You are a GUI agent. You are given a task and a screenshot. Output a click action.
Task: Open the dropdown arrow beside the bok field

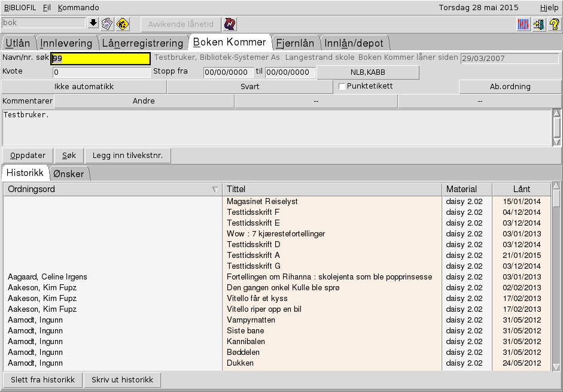93,23
